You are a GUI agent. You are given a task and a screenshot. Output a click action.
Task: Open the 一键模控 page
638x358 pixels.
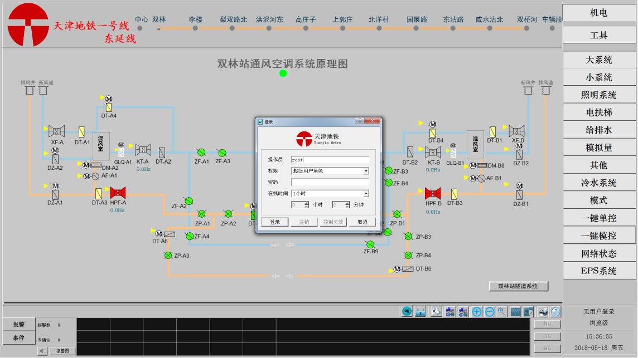click(599, 236)
